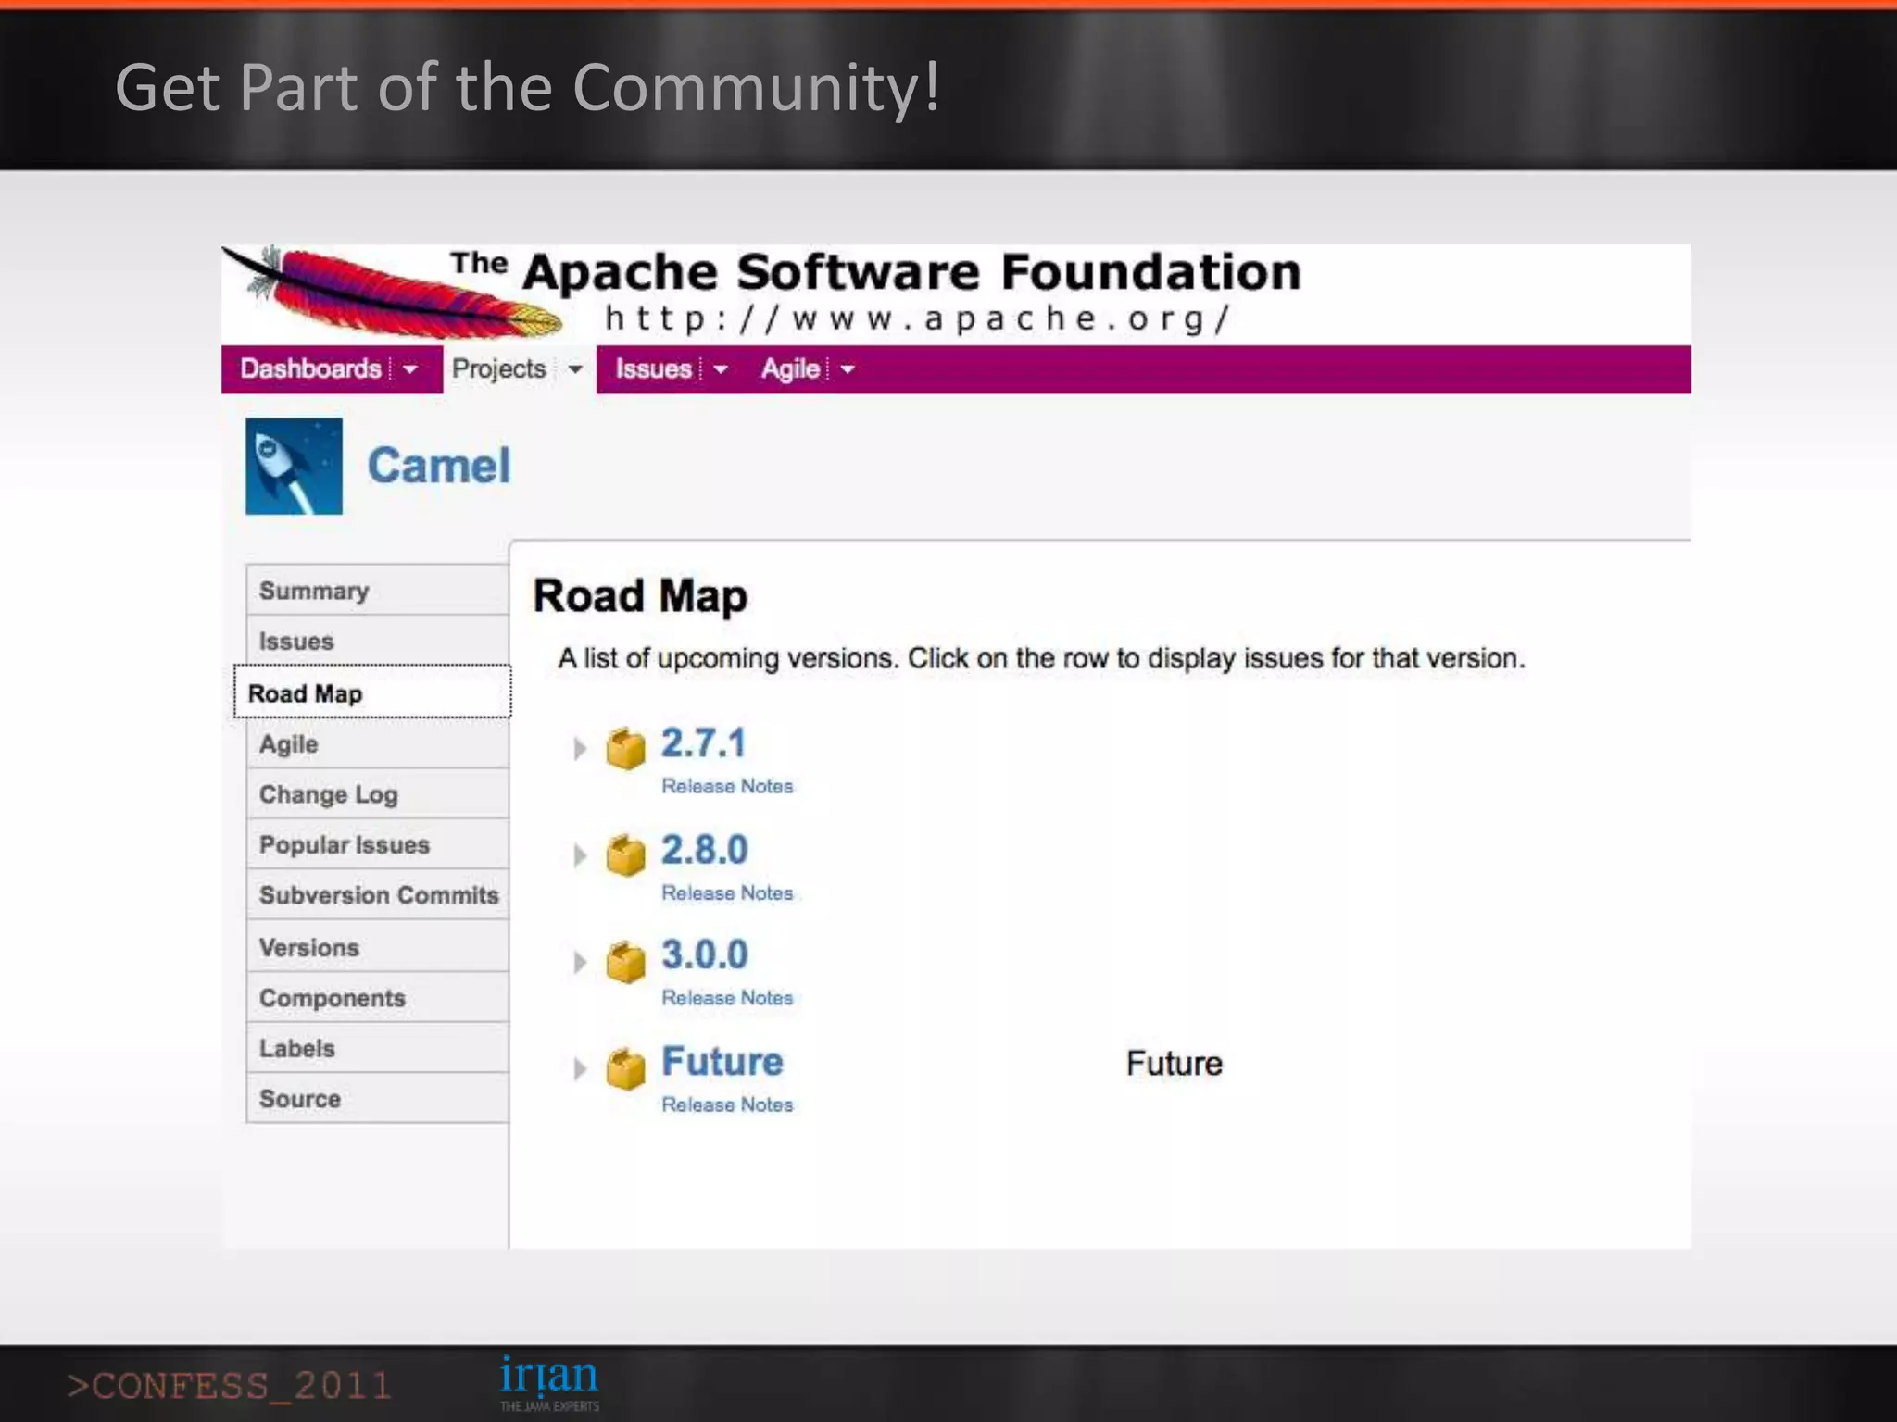Screen dimensions: 1897x1422
Task: Expand the 2.7.1 version row triangle
Action: (x=580, y=748)
